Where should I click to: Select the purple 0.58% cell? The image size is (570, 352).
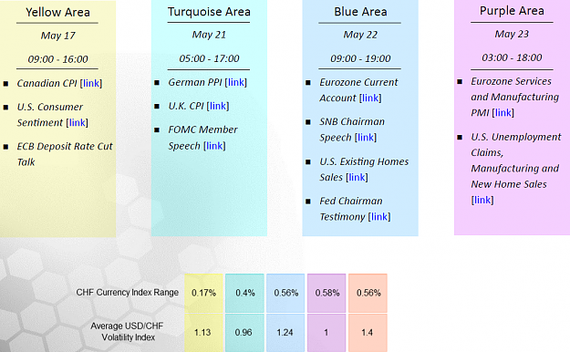pyautogui.click(x=326, y=293)
